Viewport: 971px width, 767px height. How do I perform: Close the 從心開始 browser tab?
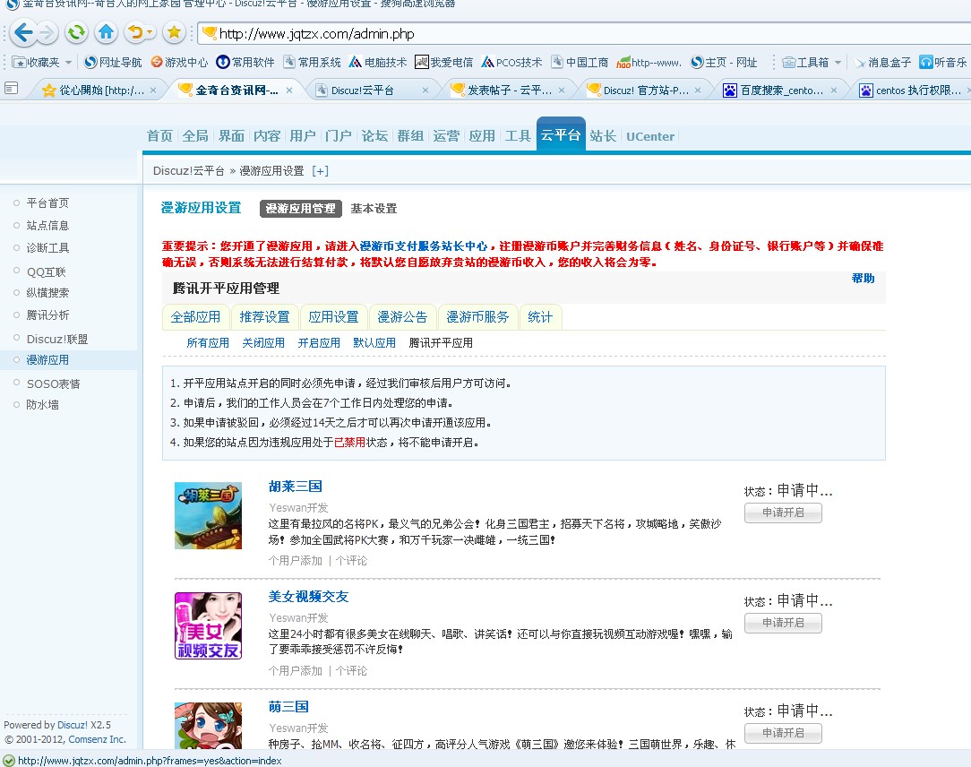click(153, 90)
